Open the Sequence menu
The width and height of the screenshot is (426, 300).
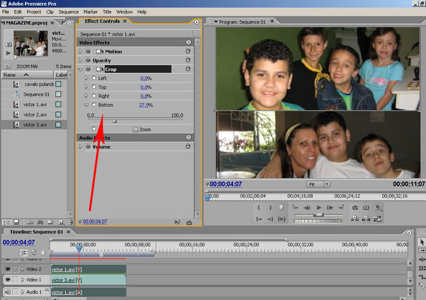pyautogui.click(x=68, y=11)
